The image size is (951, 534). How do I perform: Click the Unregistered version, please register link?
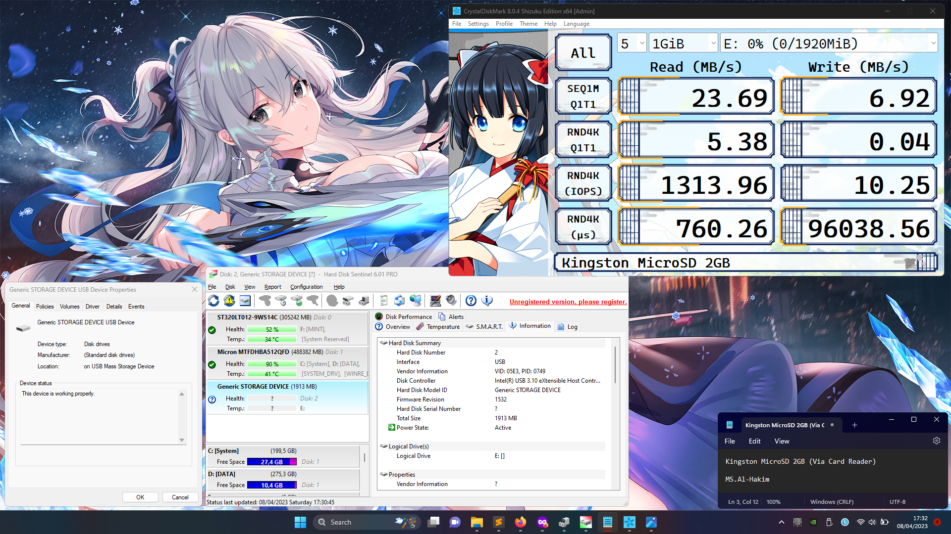point(568,302)
